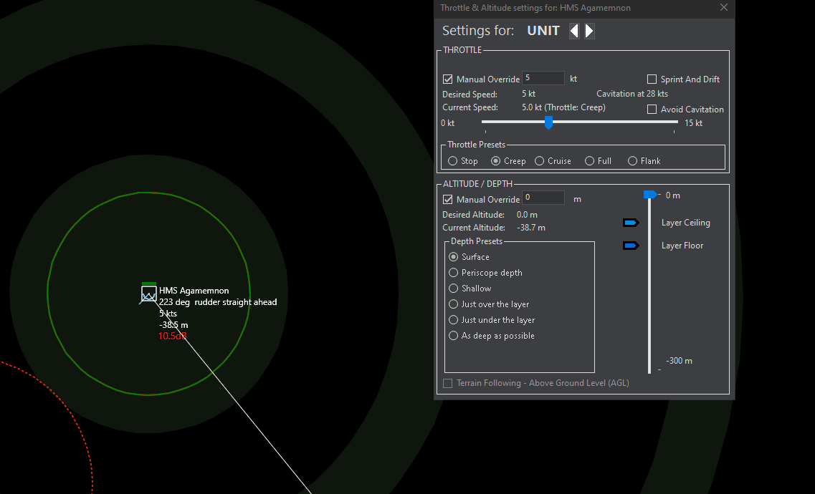Select the Cruise throttle preset
This screenshot has width=815, height=494.
(540, 161)
